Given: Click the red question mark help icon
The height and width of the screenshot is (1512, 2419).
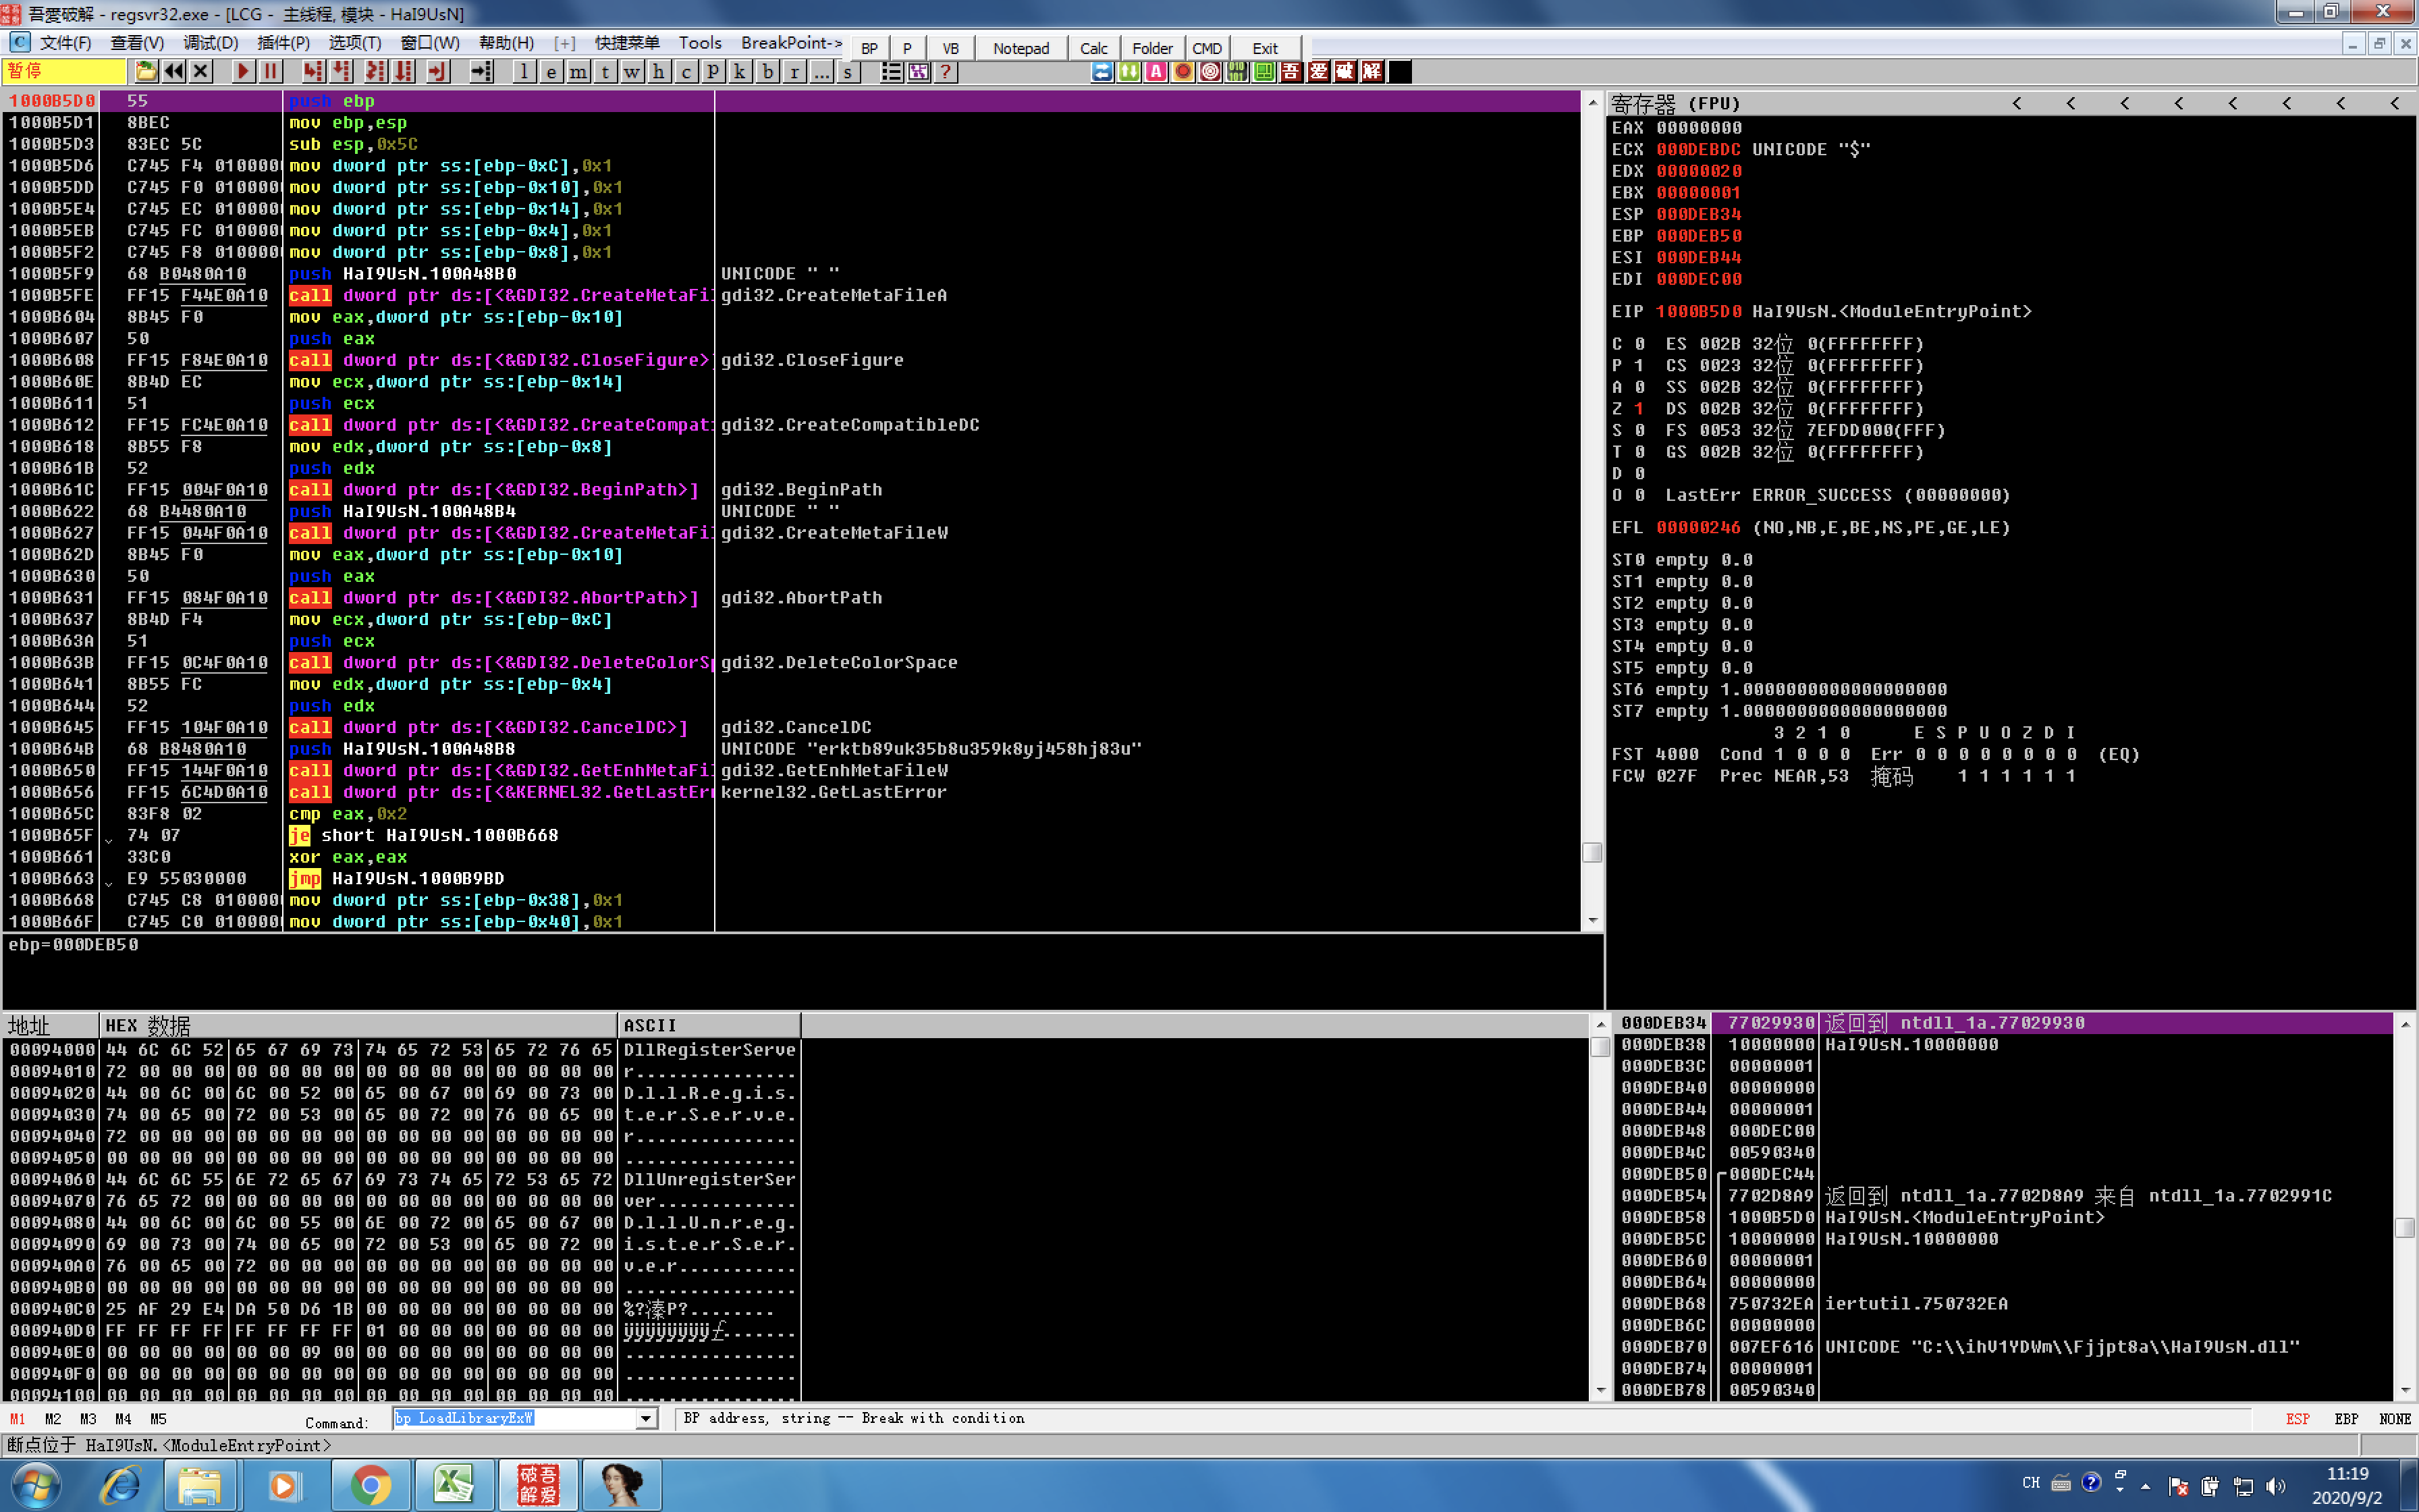Looking at the screenshot, I should click(x=946, y=72).
